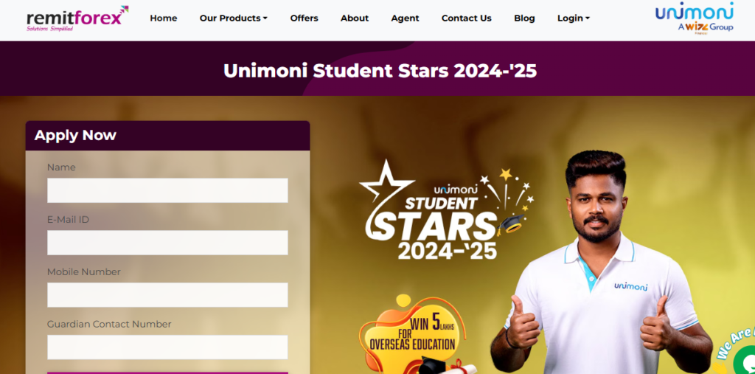Click the Win 5 Lakhs overseas education badge

(413, 334)
